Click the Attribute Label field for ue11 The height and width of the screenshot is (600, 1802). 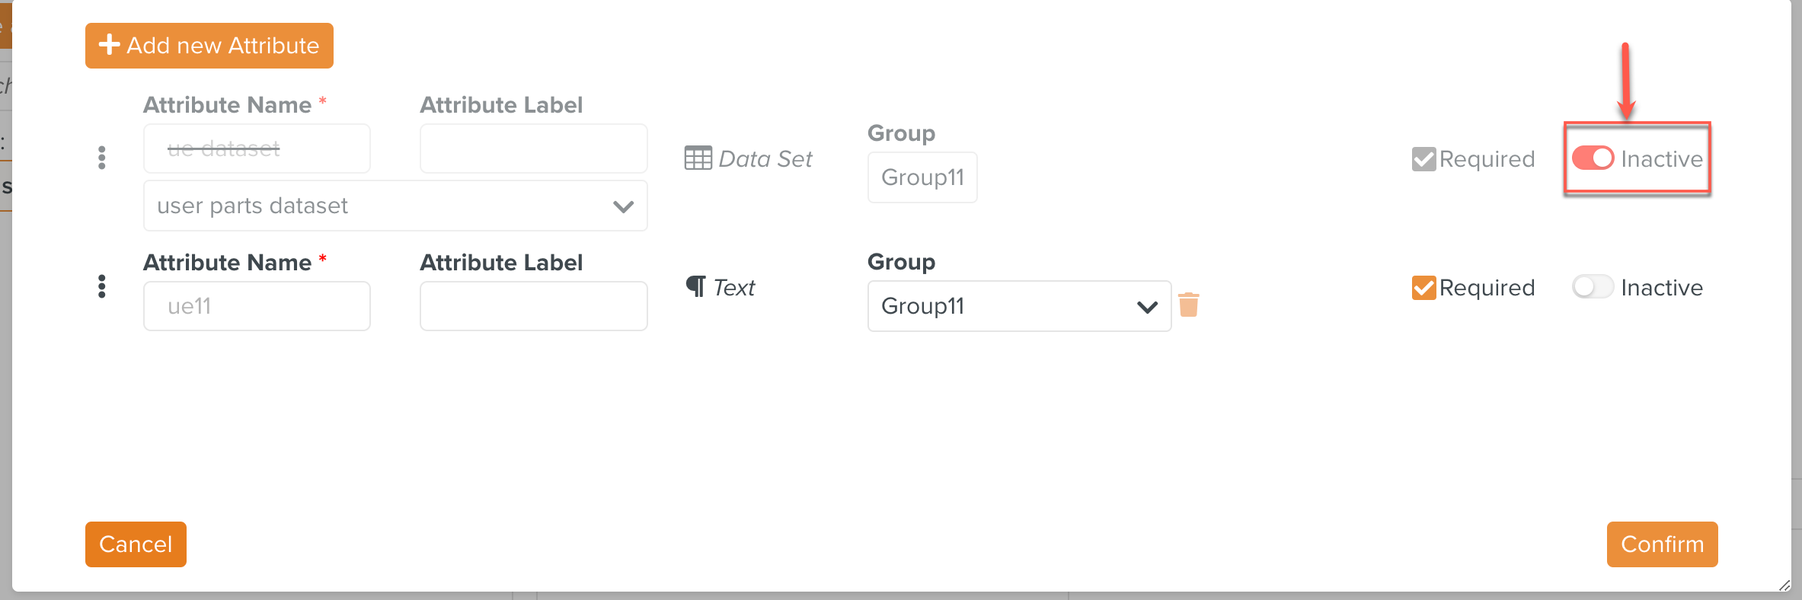point(533,306)
